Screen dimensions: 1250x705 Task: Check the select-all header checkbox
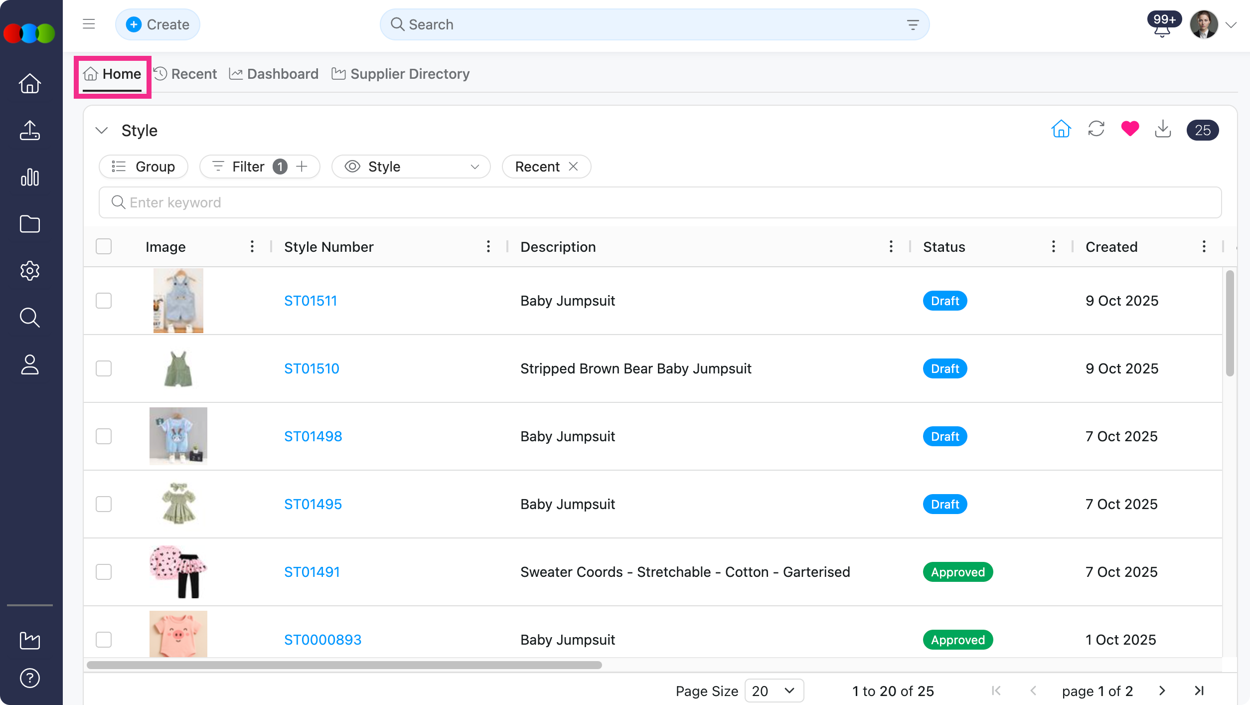tap(104, 246)
